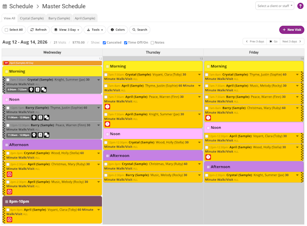Go to Next 3 days

292,42
